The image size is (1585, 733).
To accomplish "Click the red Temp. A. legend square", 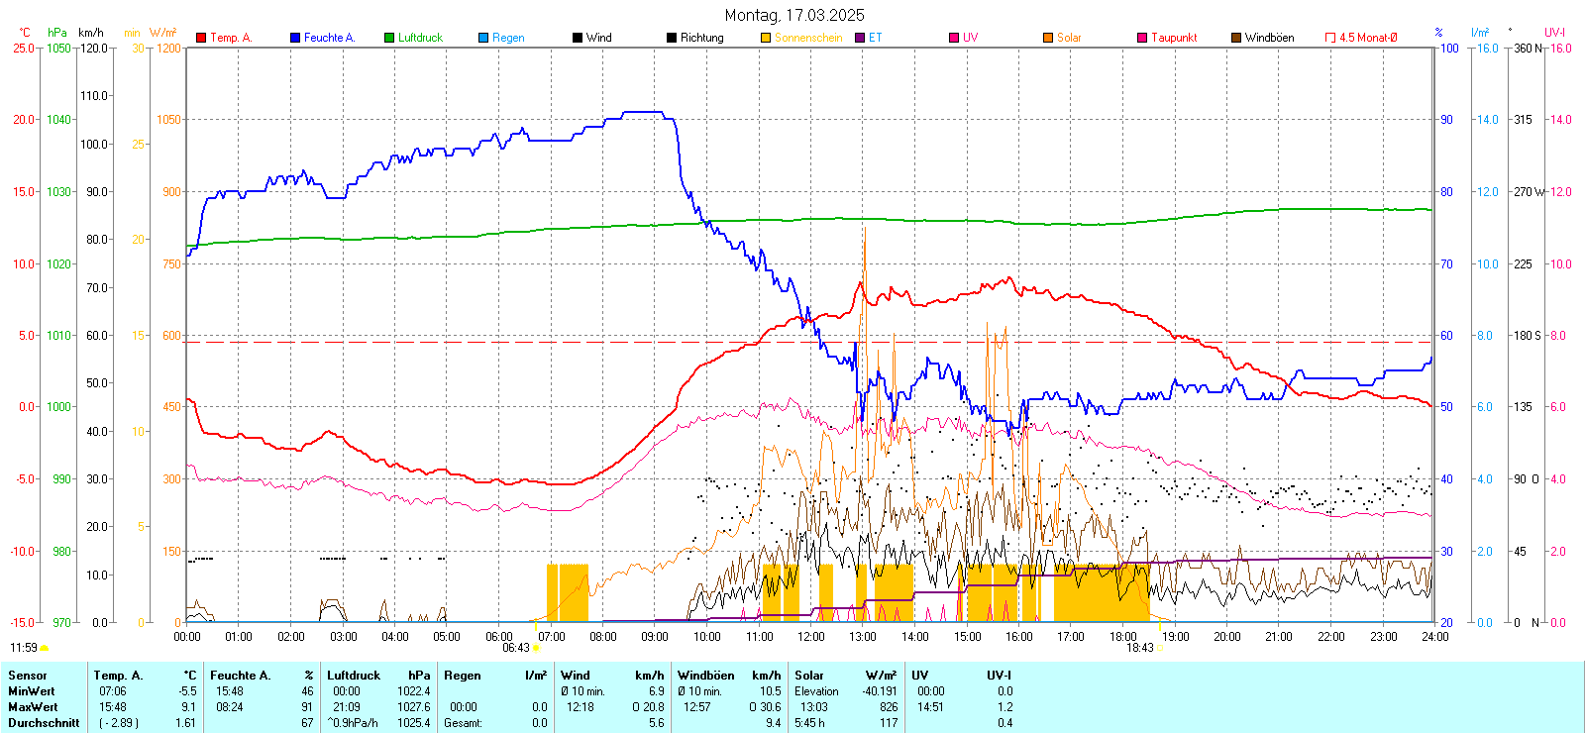I will tap(201, 38).
